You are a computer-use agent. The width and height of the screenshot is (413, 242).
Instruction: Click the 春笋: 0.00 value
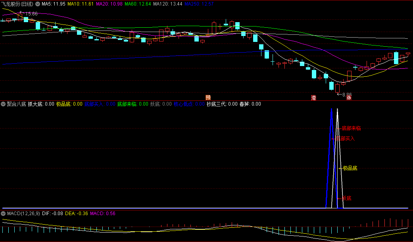click(250, 104)
